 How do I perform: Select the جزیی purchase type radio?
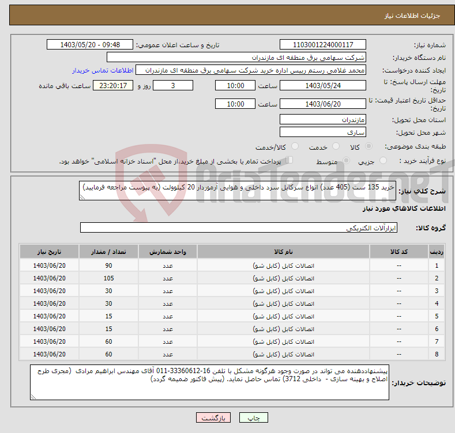383,161
